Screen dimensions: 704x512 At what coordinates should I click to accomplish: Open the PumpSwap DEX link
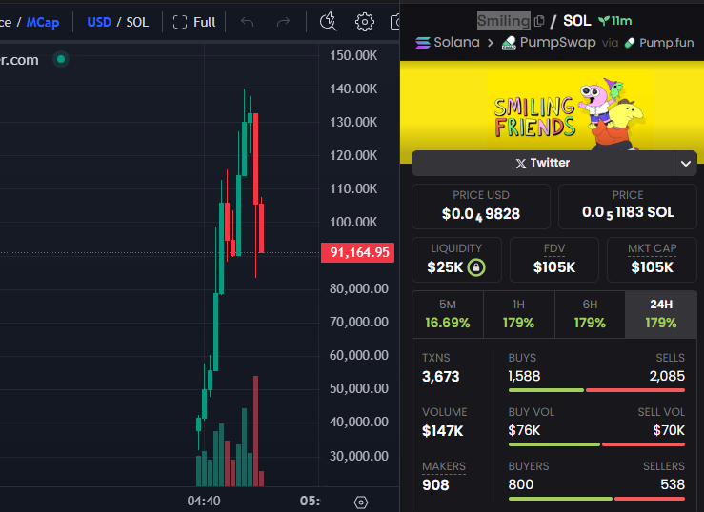tap(549, 43)
